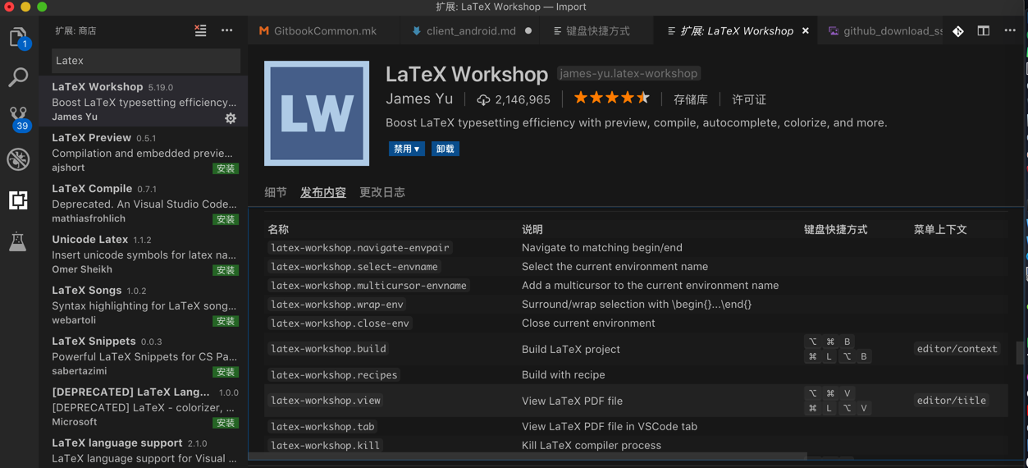Screen dimensions: 1028x468
Task: Open the 许可证 license link
Action: 749,99
